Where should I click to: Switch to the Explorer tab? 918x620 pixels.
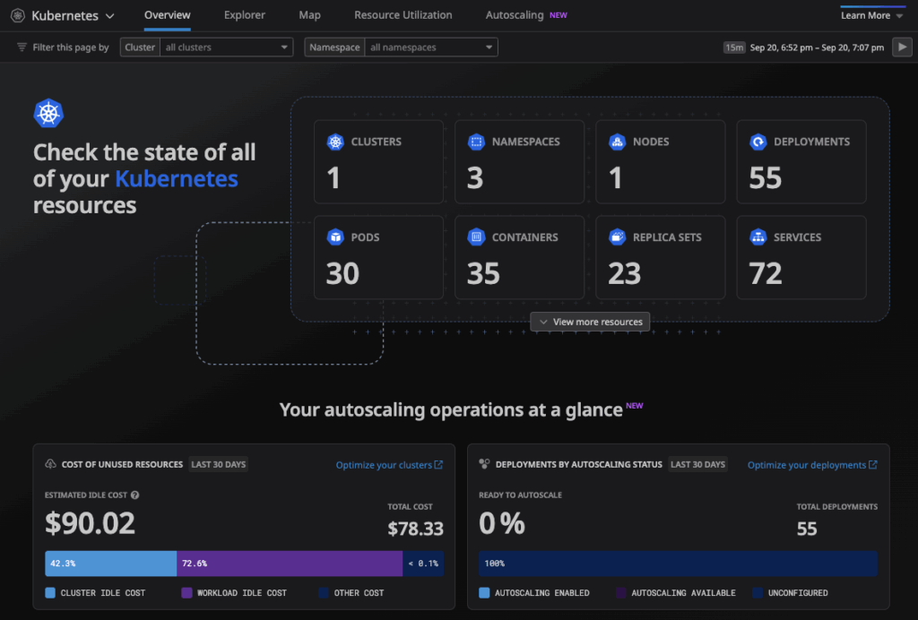(x=244, y=15)
